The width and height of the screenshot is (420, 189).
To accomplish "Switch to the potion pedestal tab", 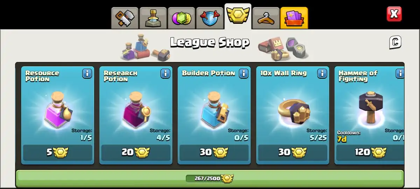I will pos(153,18).
